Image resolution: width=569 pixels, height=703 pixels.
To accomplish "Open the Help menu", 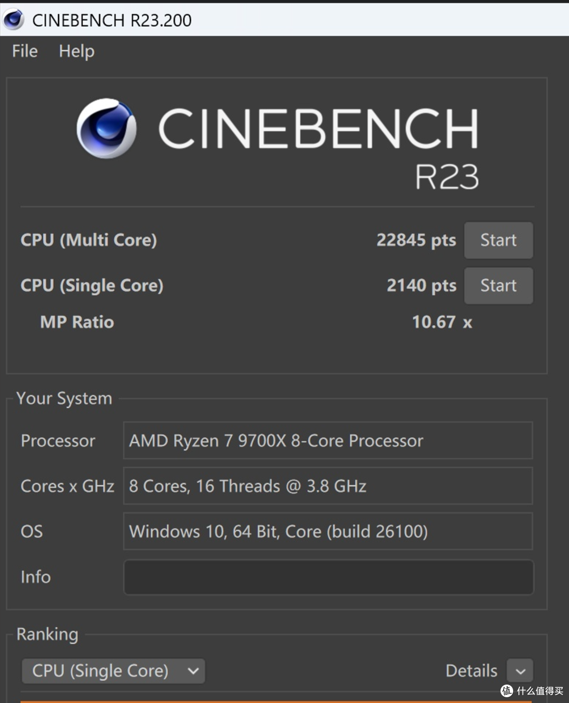I will pyautogui.click(x=76, y=51).
